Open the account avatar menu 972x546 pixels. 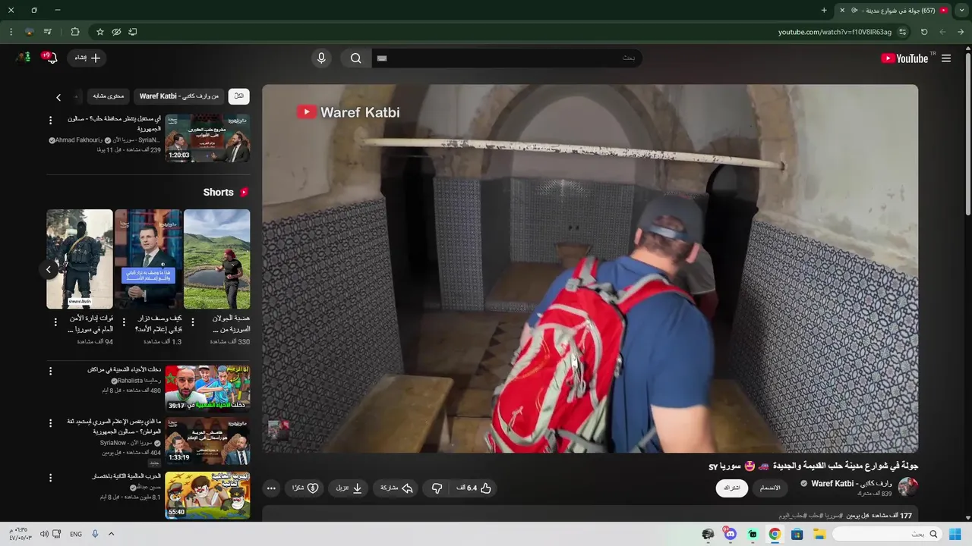24,58
